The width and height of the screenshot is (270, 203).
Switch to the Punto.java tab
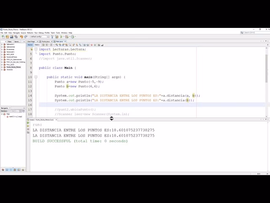tap(46, 41)
